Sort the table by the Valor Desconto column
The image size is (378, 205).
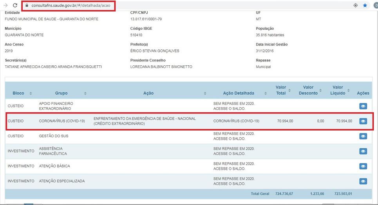(320, 90)
